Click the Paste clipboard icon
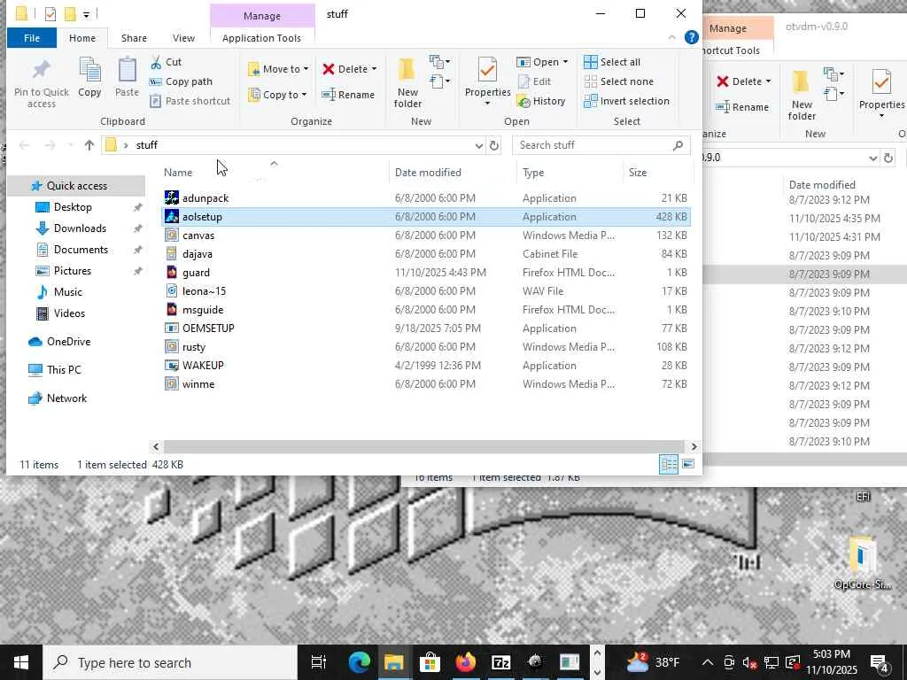 coord(127,71)
